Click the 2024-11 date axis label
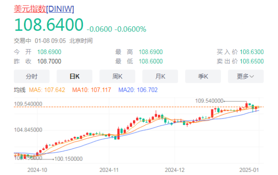The height and width of the screenshot is (175, 278). pos(109,170)
